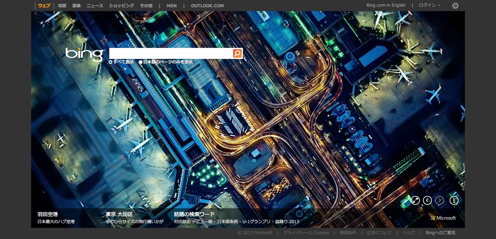Click into the Bing search text box
Screen dimensions: 496x239
tap(171, 53)
